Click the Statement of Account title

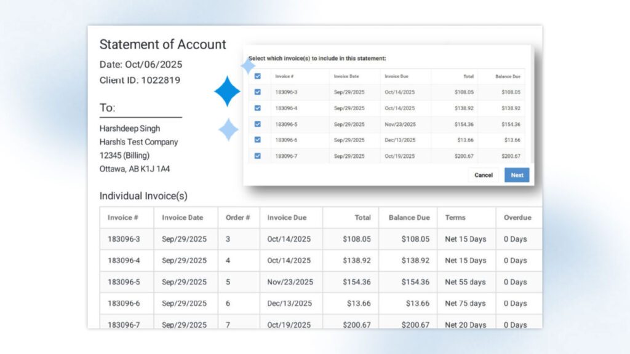pyautogui.click(x=163, y=44)
